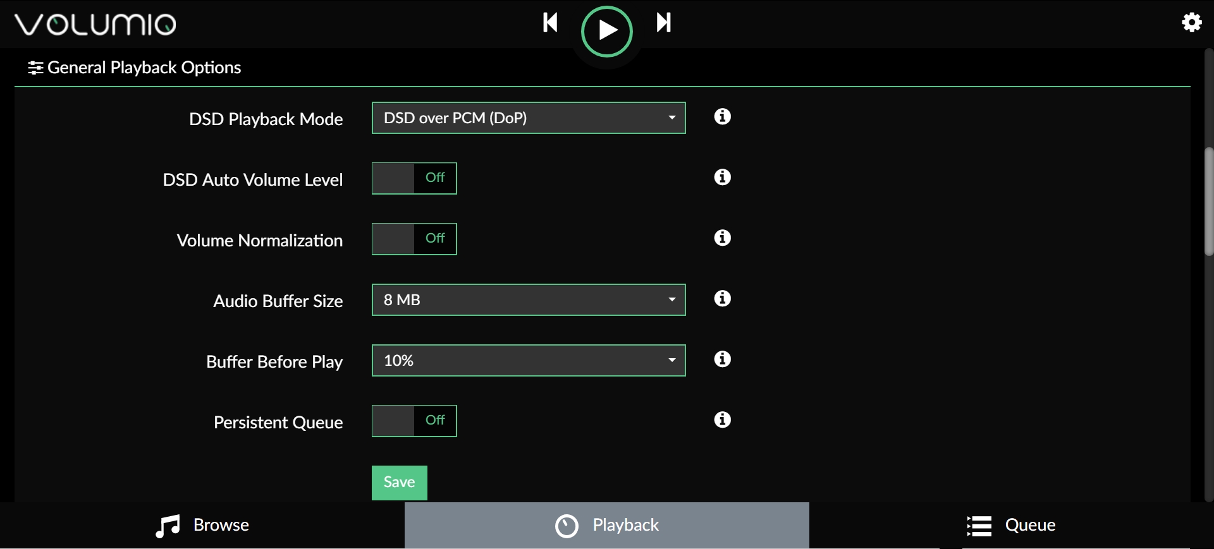The width and height of the screenshot is (1214, 549).
Task: Start playback with the play button
Action: coord(607,31)
